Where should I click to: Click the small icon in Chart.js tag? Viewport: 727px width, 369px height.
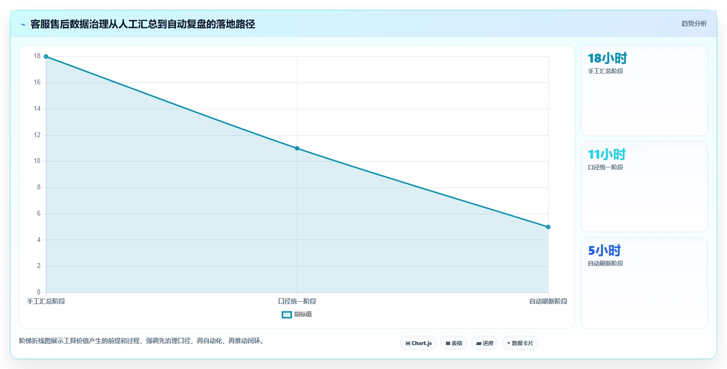coord(408,344)
